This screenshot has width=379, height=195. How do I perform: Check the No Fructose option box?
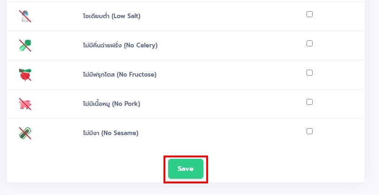[x=309, y=73]
